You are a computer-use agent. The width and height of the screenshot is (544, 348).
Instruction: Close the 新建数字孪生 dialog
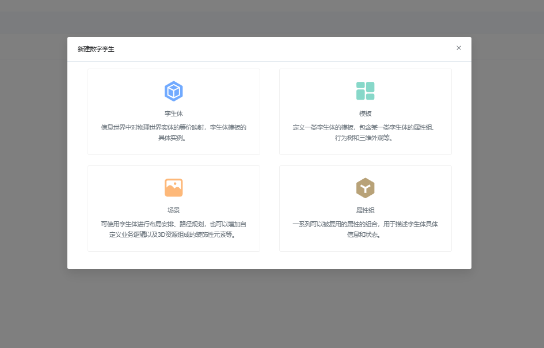(x=459, y=48)
